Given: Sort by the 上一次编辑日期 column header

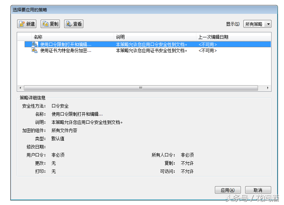Looking at the screenshot, I should [234, 37].
